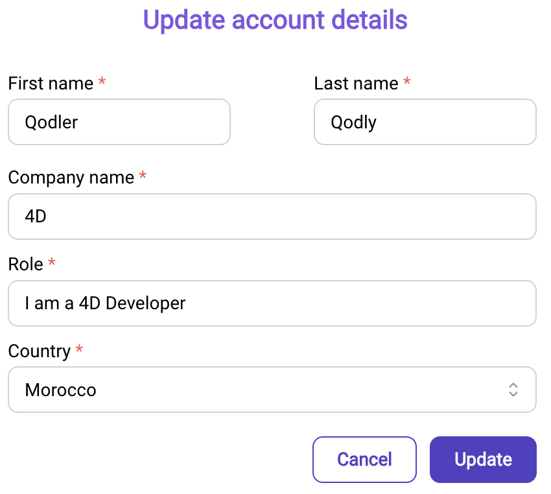Screen dimensions: 551x494
Task: Click the required asterisk next to Country
Action: tap(80, 349)
